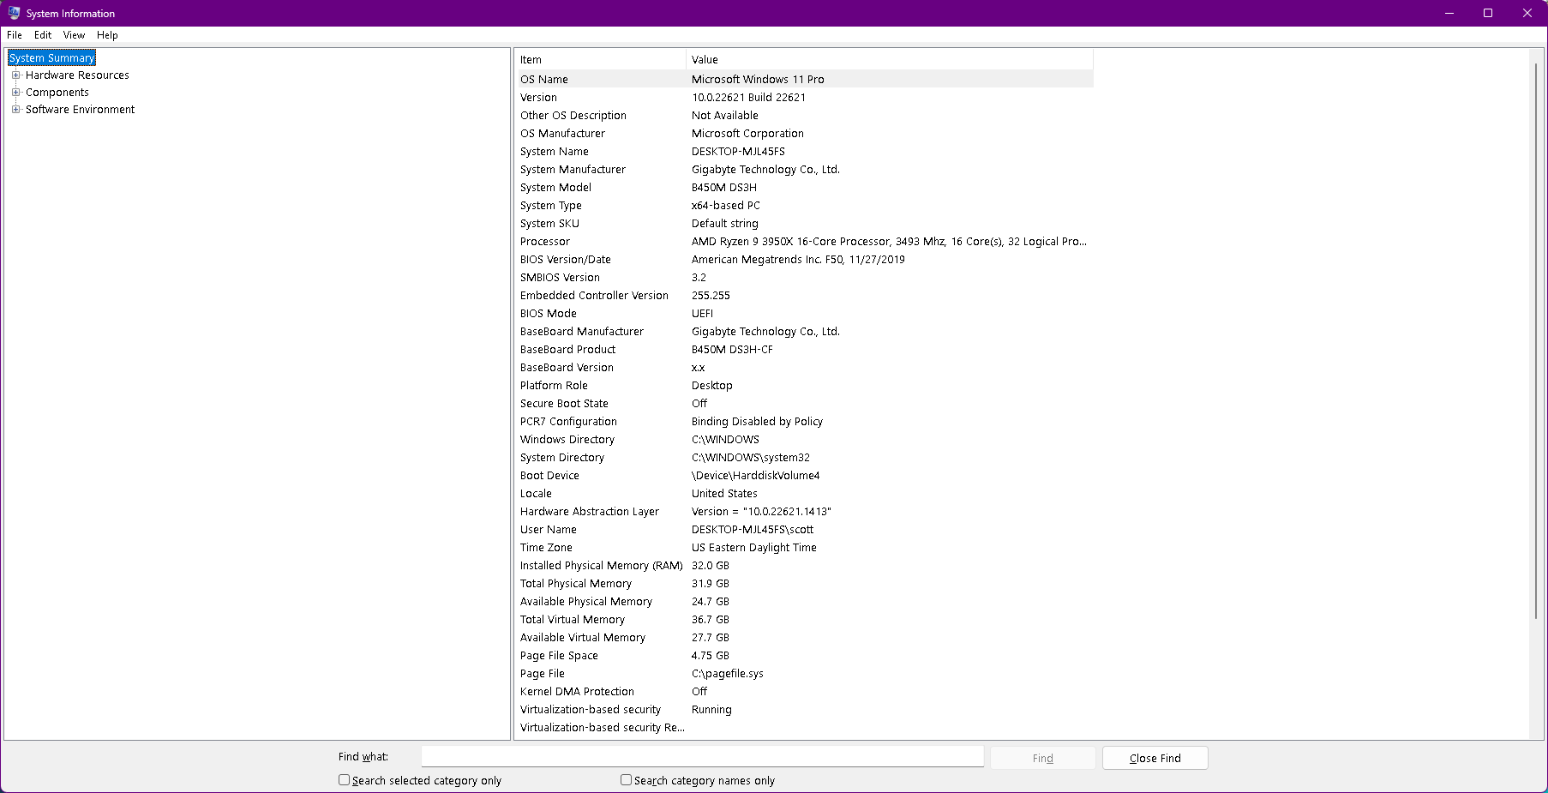
Task: Select the Boot Device row
Action: tap(804, 475)
